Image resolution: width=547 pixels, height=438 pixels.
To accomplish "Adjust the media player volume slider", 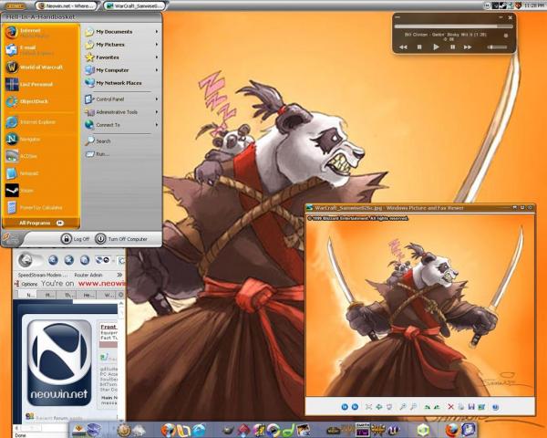I will 497,47.
